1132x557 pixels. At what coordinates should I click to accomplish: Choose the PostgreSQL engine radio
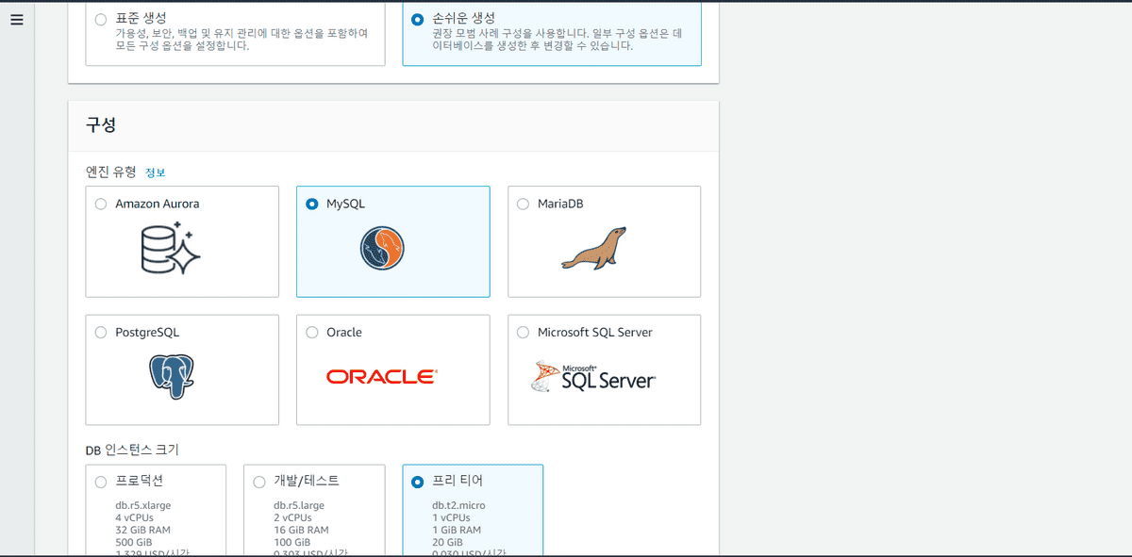point(101,333)
